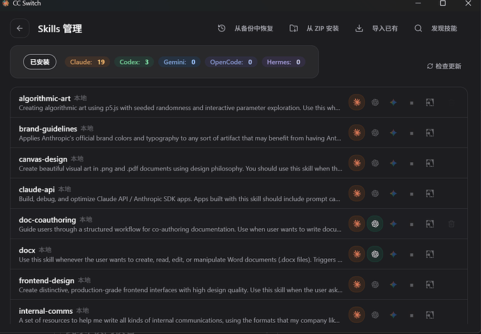Screen dimensions: 481x334
Task: Toggle Claude for algorithmic-art skill
Action: 357,102
